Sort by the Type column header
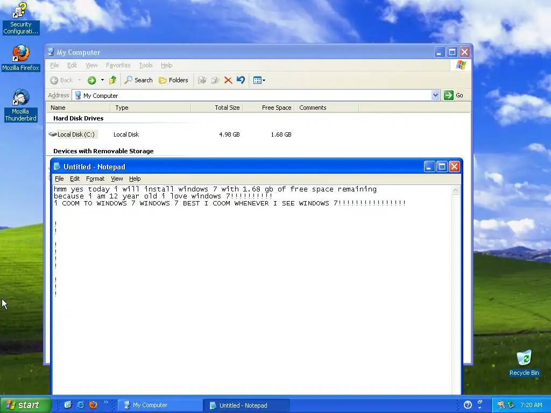551x413 pixels. pos(151,108)
